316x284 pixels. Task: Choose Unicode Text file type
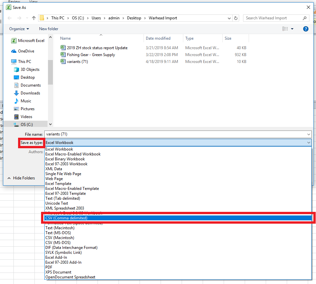(x=178, y=203)
